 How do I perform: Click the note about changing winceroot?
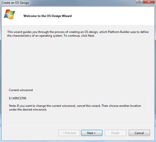coord(75,108)
